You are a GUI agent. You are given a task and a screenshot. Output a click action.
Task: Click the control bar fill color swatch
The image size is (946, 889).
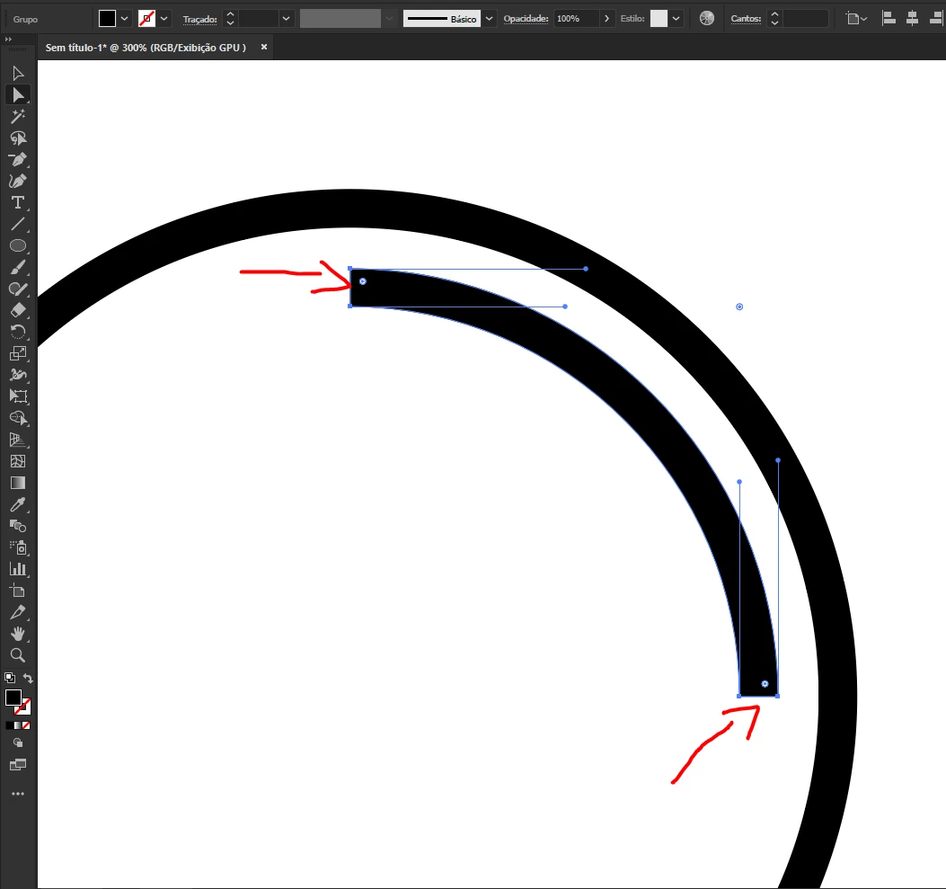point(108,19)
